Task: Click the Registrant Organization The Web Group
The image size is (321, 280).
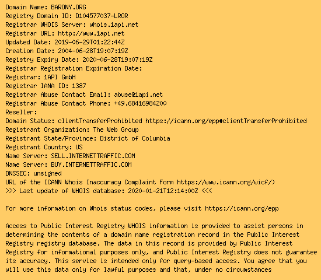Action: pos(116,129)
